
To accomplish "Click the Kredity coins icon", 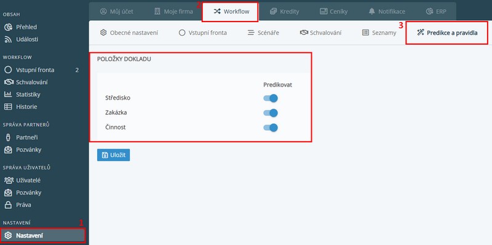I will click(x=273, y=12).
